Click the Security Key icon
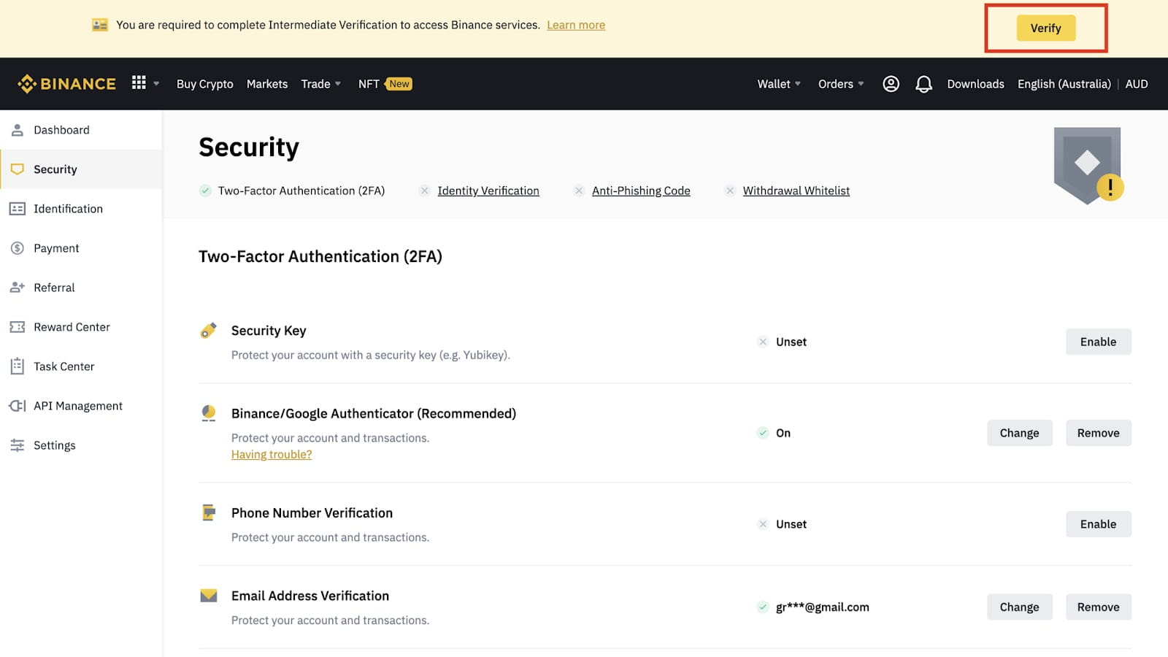Image resolution: width=1168 pixels, height=657 pixels. pos(209,330)
